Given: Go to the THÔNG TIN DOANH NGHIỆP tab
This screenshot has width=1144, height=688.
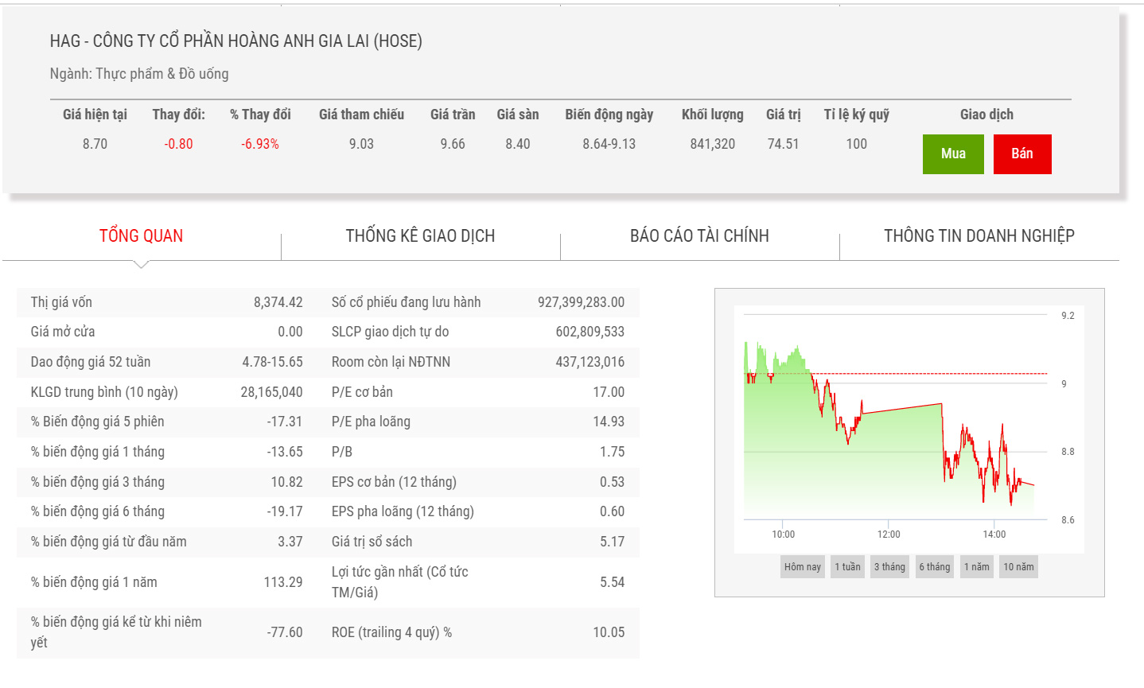Looking at the screenshot, I should tap(979, 235).
